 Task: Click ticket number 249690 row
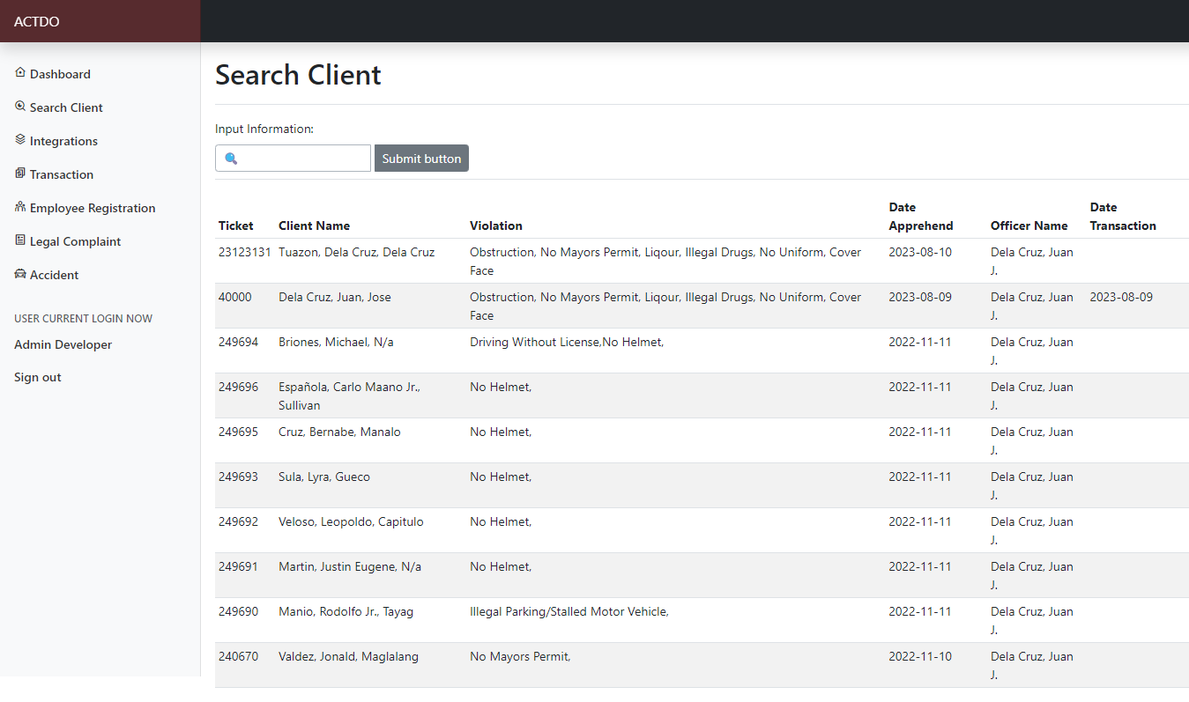[239, 611]
